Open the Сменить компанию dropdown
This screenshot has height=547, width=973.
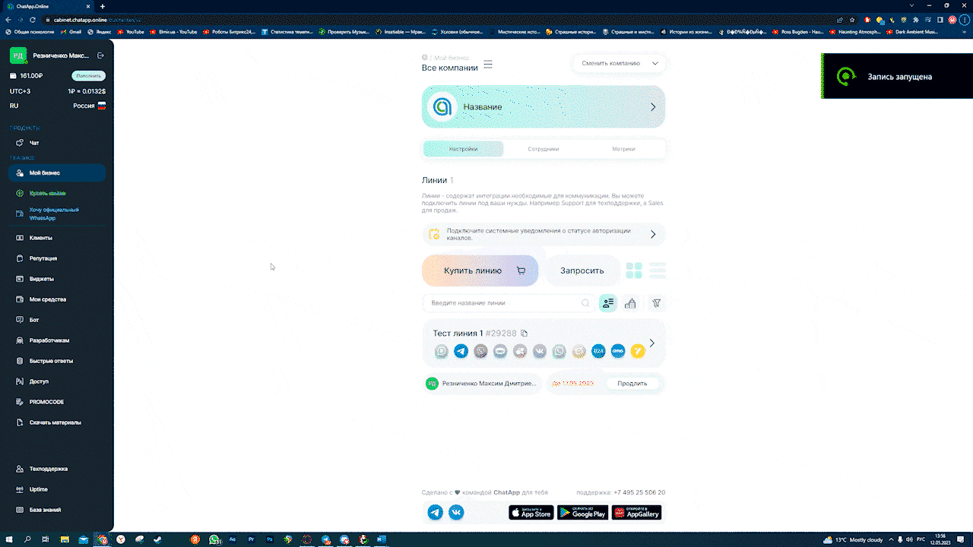pyautogui.click(x=619, y=64)
